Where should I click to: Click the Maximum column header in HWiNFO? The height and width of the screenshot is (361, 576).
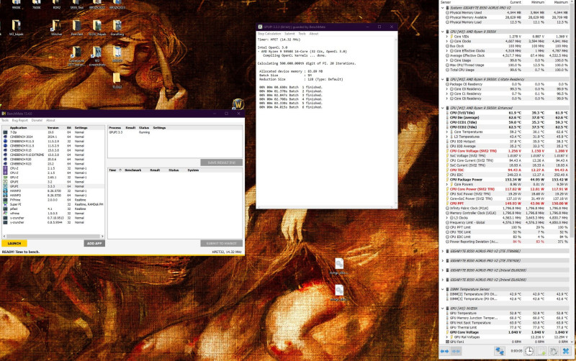pyautogui.click(x=561, y=2)
